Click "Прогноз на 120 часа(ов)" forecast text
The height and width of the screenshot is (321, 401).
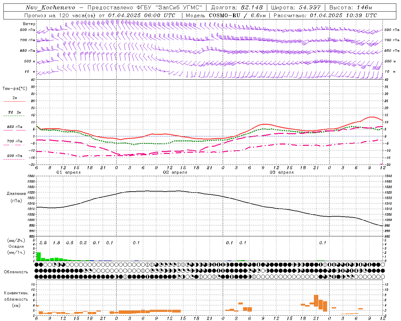(60, 15)
